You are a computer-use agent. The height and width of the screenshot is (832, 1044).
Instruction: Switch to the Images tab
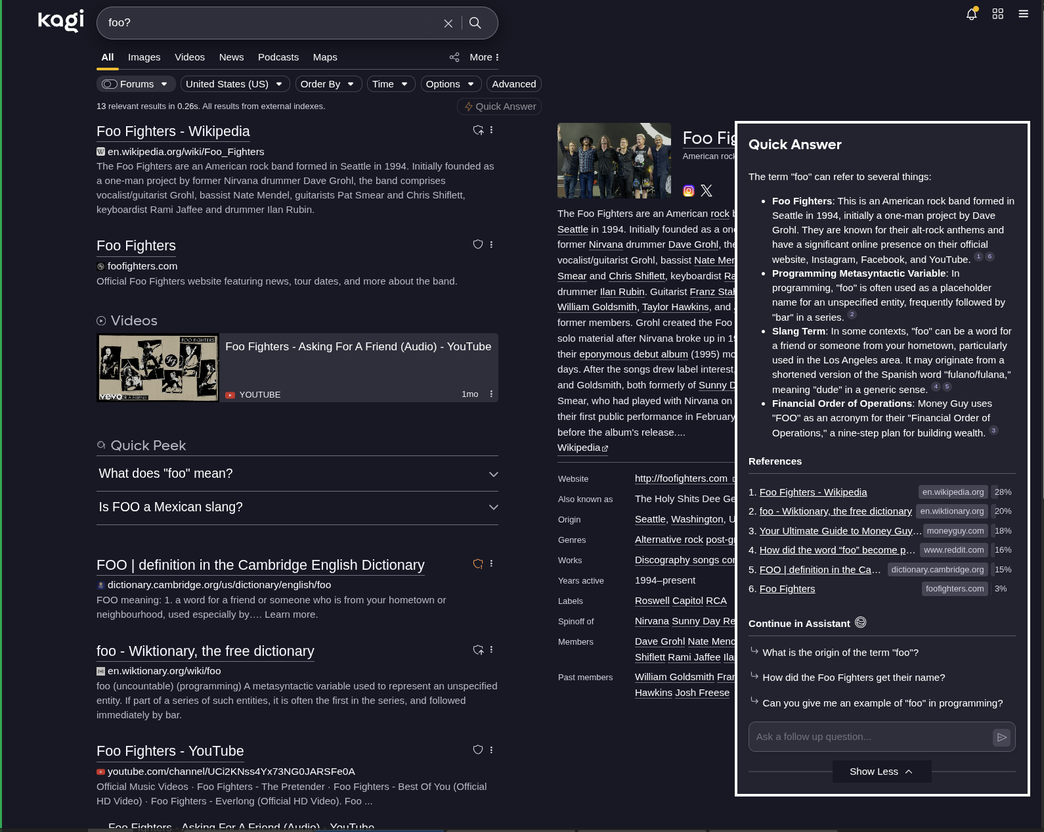point(144,58)
